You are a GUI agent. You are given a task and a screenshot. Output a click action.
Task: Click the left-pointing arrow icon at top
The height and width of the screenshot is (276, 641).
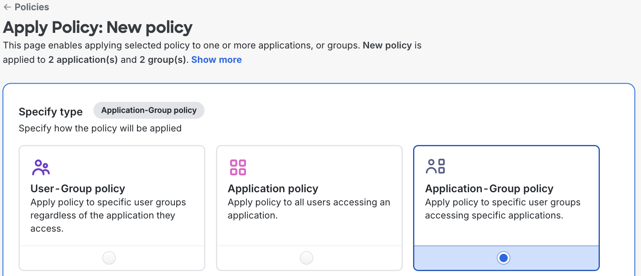pos(7,7)
